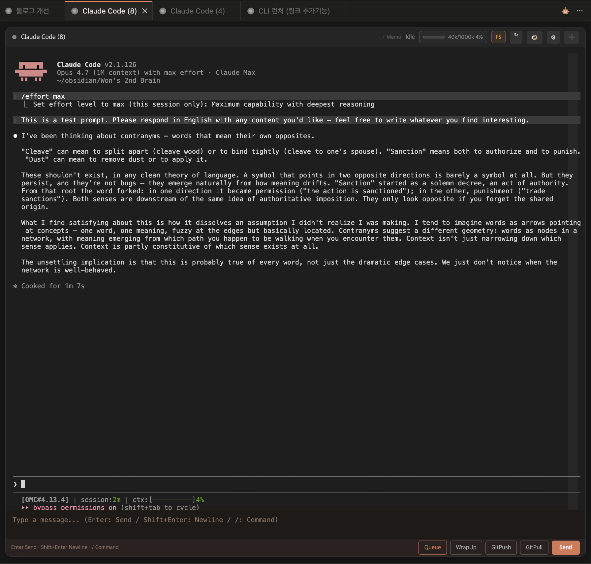Open the gear settings icon in header
Viewport: 591px width, 564px height.
(x=553, y=37)
